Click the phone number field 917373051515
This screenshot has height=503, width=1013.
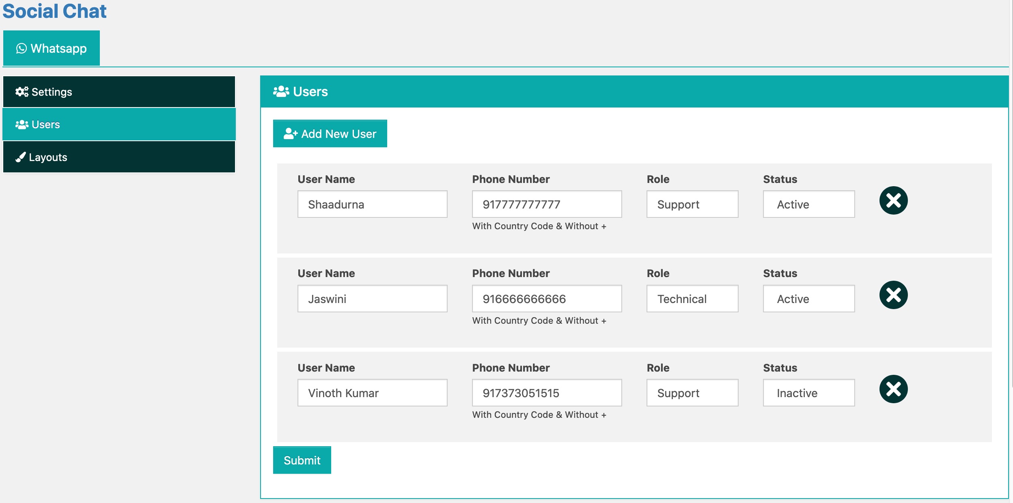(x=547, y=393)
